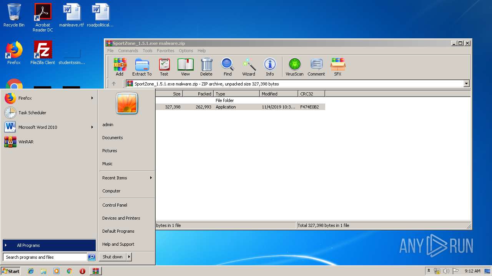Expand the archive path dropdown
Screen dimensions: 492x276
pyautogui.click(x=466, y=84)
